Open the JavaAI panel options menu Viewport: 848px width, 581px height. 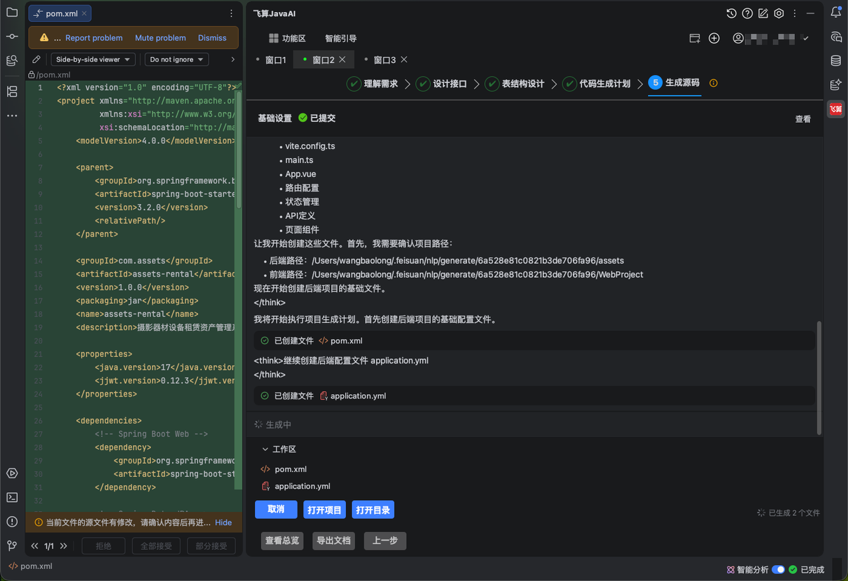pyautogui.click(x=795, y=13)
